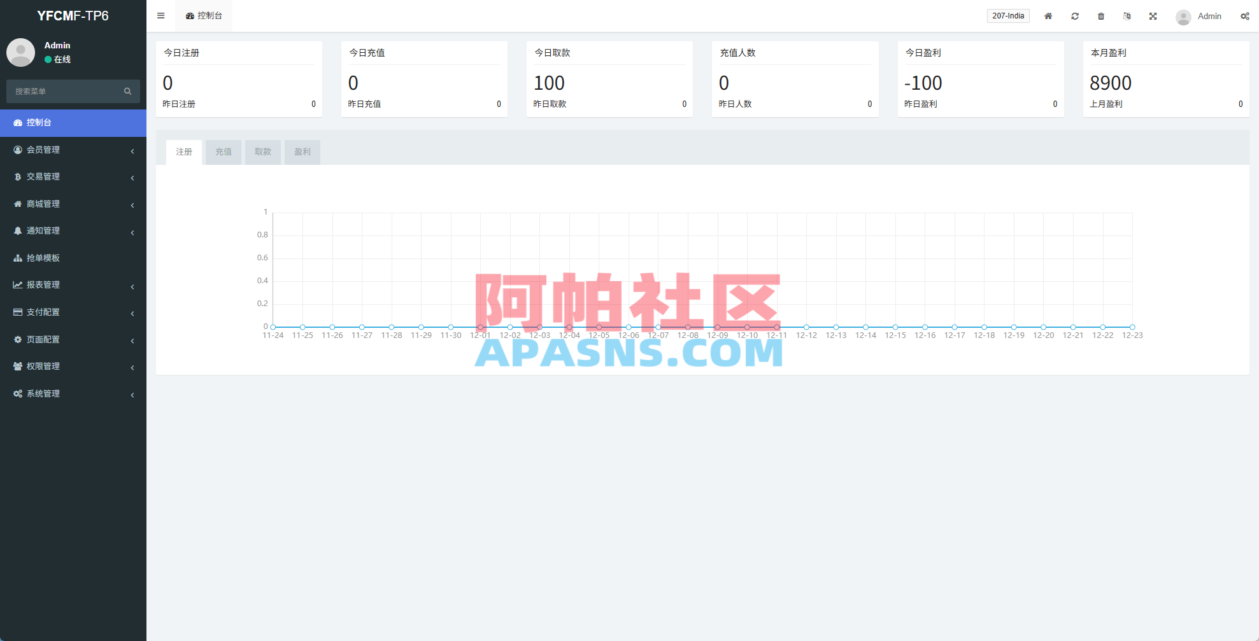Switch to the 注册 chart tab

(x=184, y=152)
